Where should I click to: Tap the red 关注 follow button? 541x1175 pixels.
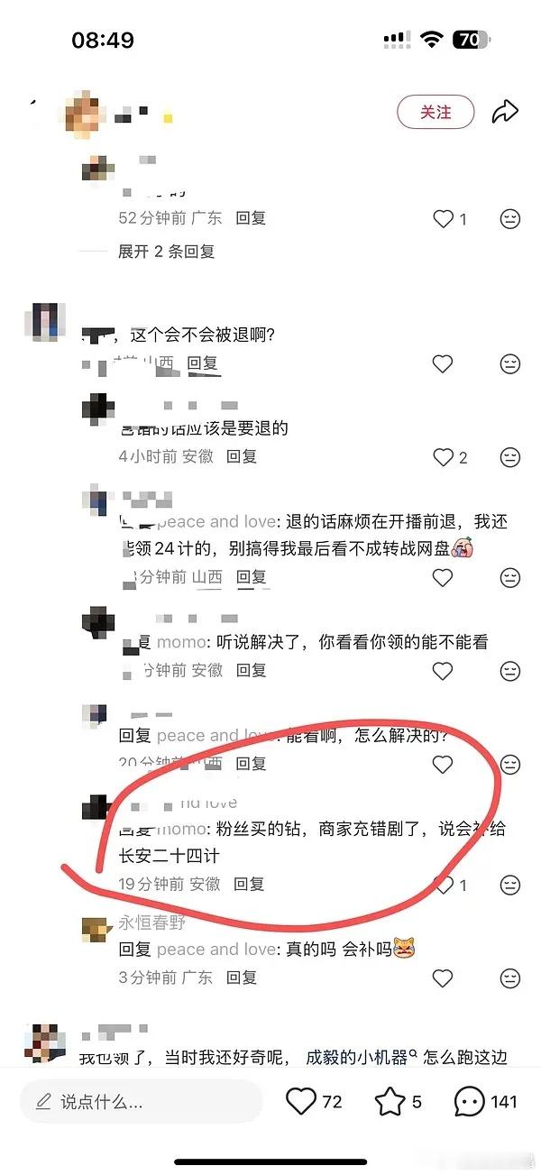[x=436, y=112]
